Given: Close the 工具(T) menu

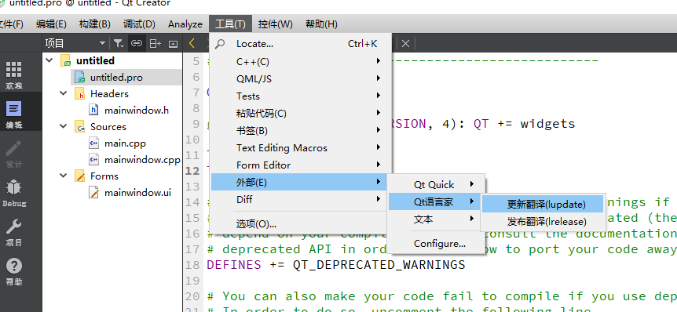Looking at the screenshot, I should pos(230,24).
